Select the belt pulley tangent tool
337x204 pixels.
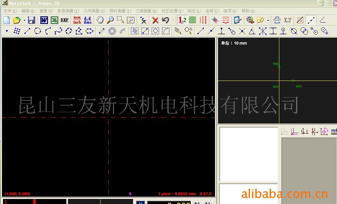tap(325, 31)
